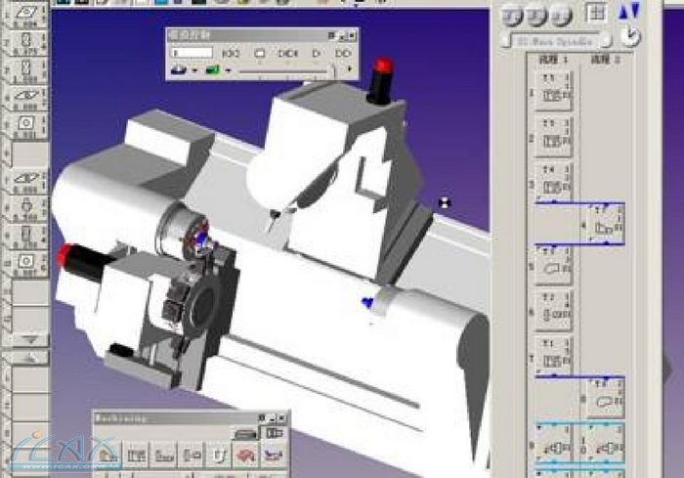Click the blue up-down sync arrows icon
684x478 pixels.
[628, 11]
